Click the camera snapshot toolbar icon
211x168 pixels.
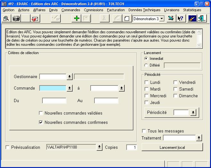pyautogui.click(x=16, y=18)
